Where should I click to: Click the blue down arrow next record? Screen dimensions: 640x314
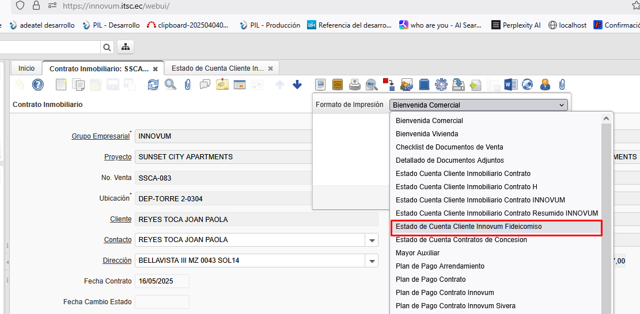click(297, 85)
